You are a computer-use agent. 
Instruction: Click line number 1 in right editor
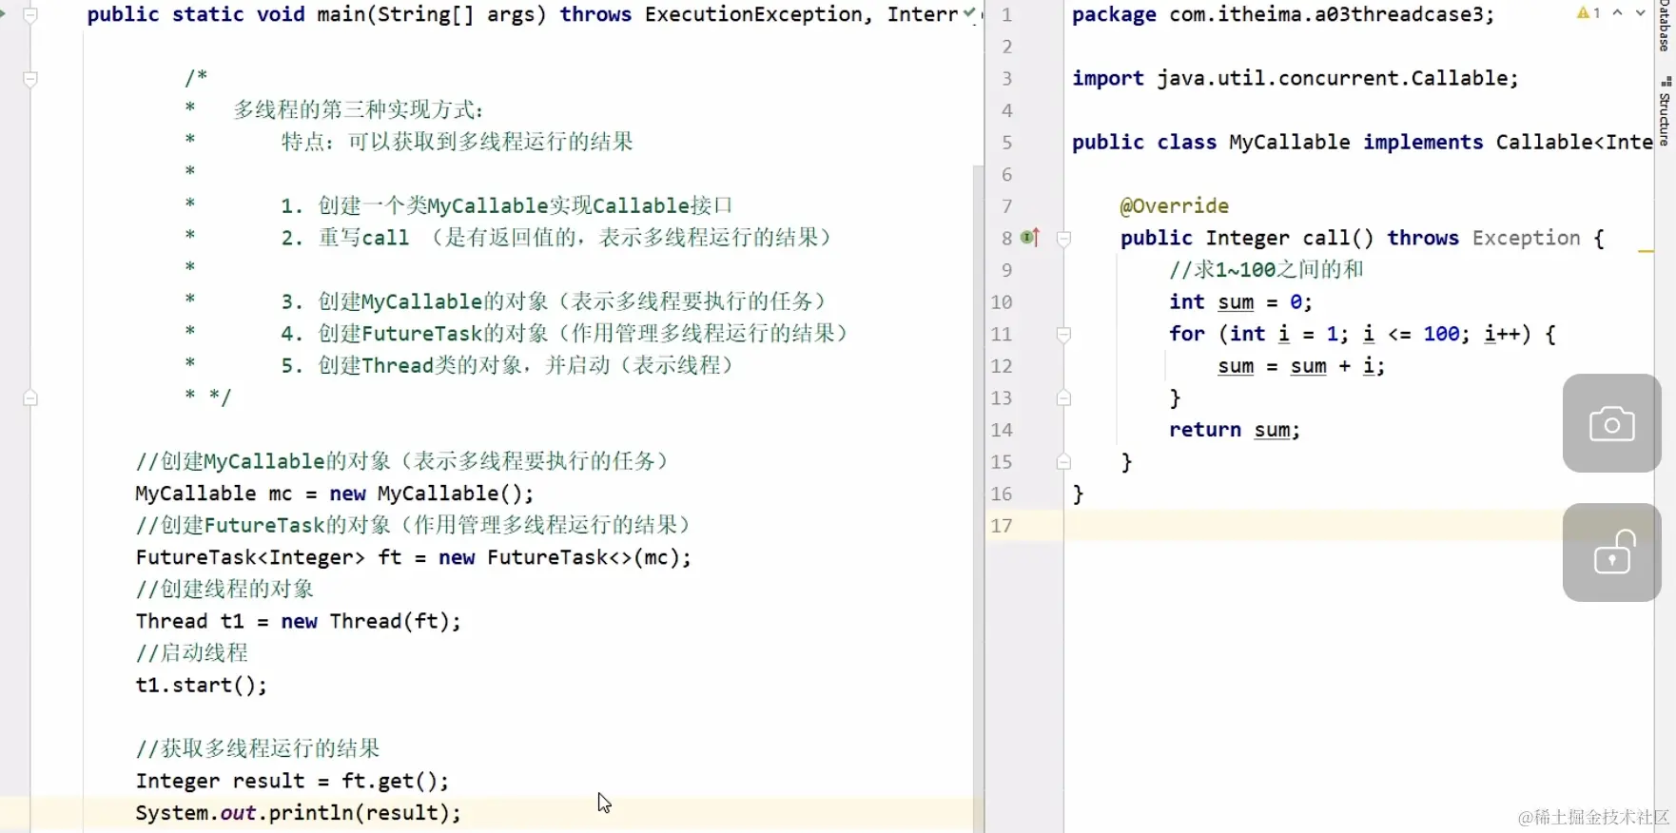click(x=1006, y=15)
